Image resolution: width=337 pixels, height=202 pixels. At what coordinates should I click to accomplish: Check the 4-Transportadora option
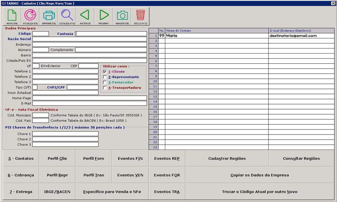(105, 88)
